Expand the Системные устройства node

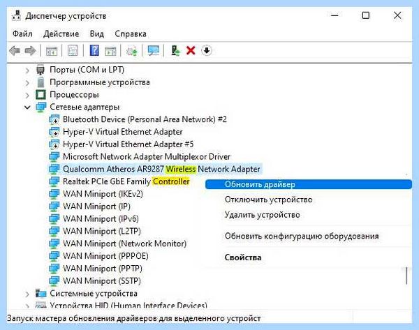[27, 294]
